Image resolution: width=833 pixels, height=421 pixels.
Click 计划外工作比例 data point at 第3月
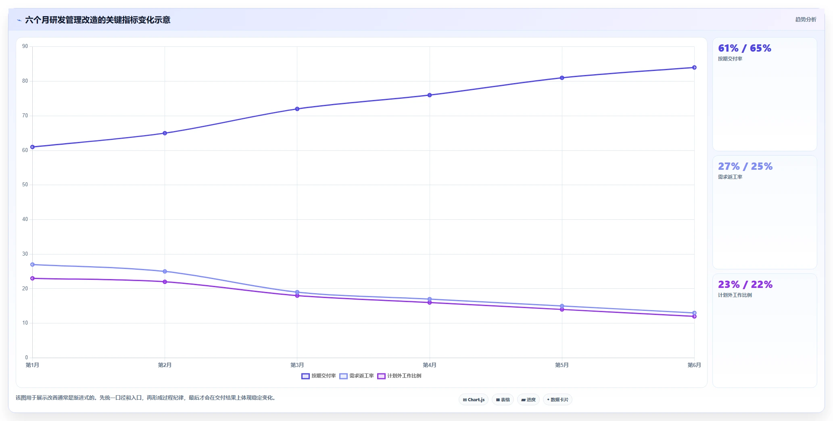(x=297, y=296)
